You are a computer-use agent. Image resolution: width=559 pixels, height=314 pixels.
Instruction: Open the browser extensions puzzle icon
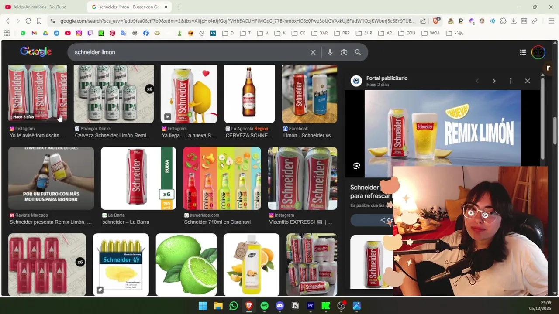(x=503, y=21)
